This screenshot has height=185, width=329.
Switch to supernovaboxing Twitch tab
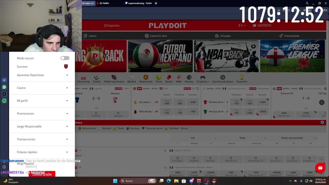[x=138, y=3]
